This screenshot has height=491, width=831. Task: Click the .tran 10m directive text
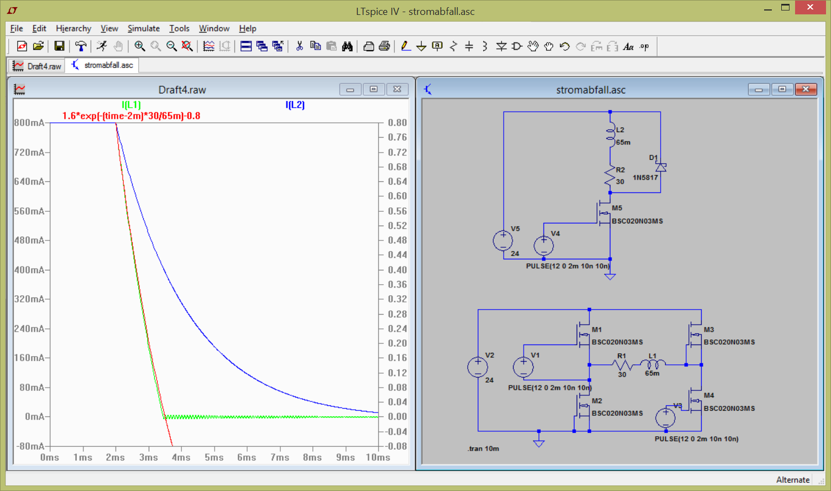(x=483, y=448)
